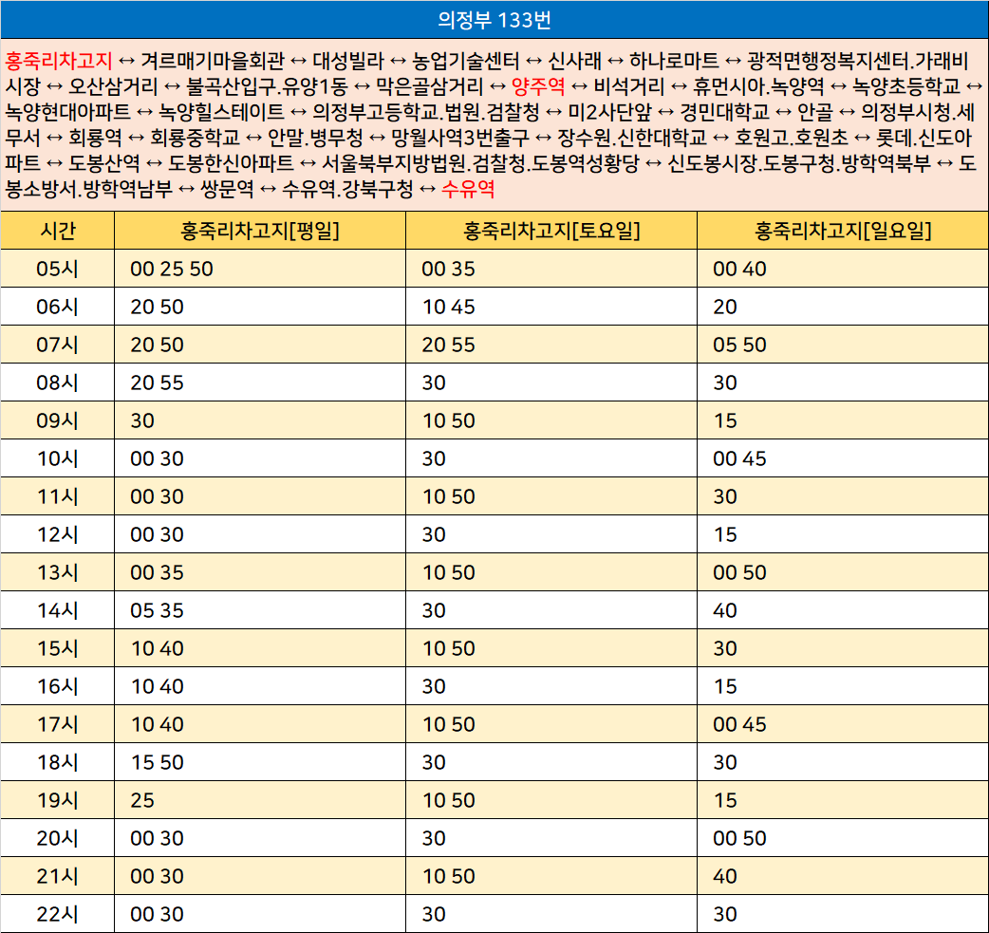Select the 20시 hour cell
Viewport: 989px width, 933px height.
57,838
